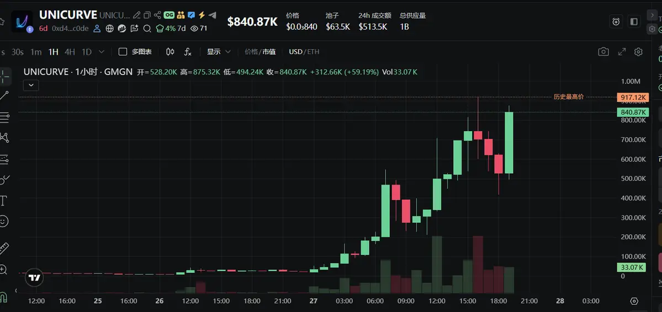Open the globe website icon
The image size is (662, 312).
click(x=110, y=29)
